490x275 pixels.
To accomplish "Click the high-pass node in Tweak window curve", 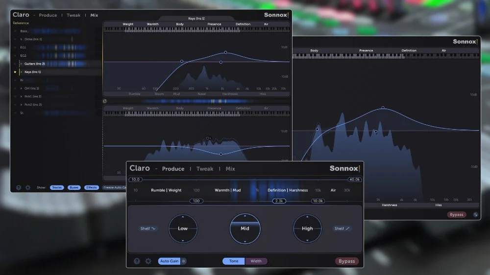I will coord(317,129).
